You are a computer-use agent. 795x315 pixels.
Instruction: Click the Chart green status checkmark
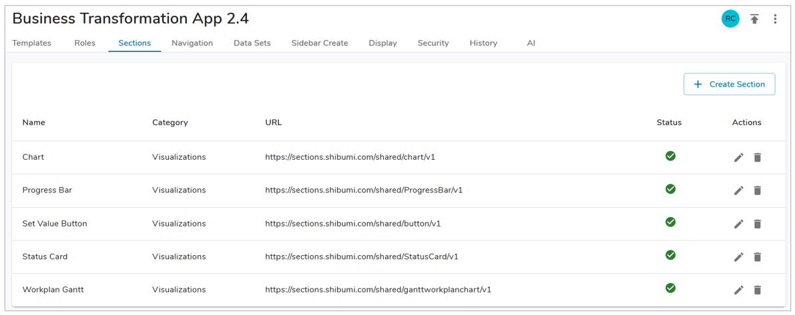click(670, 156)
